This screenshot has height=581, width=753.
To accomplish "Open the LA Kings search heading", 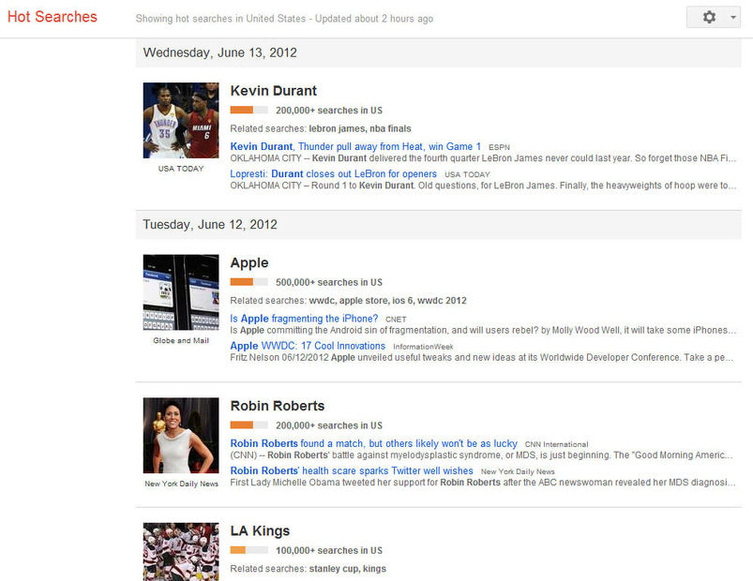I will 260,531.
